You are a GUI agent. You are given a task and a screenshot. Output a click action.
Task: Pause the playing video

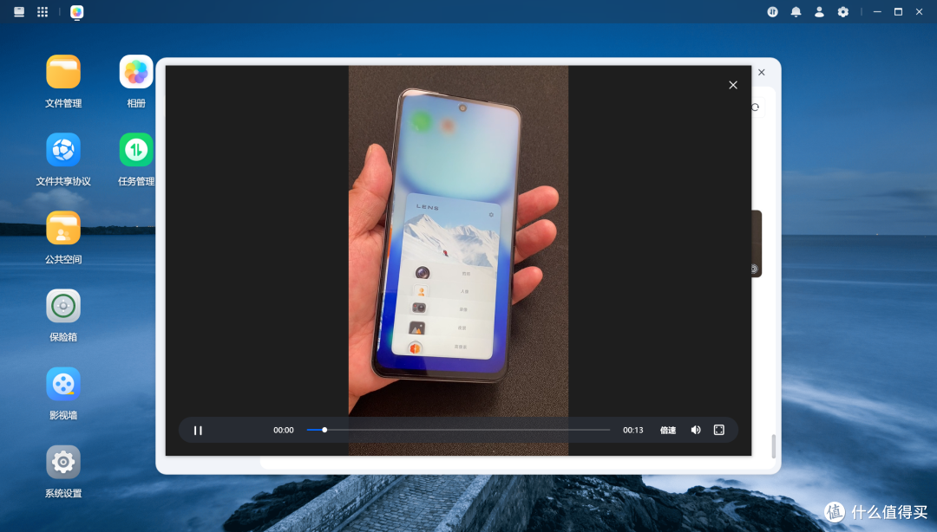coord(198,430)
